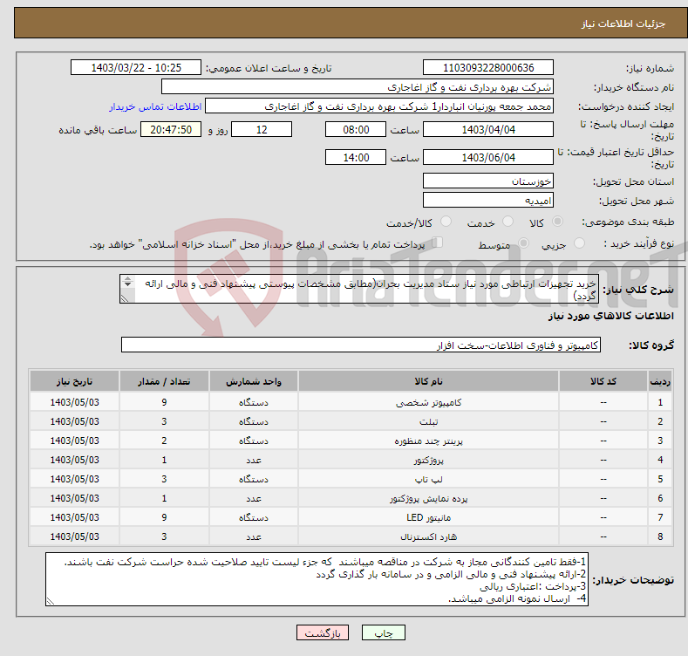Click the province field خوزستان

[488, 181]
